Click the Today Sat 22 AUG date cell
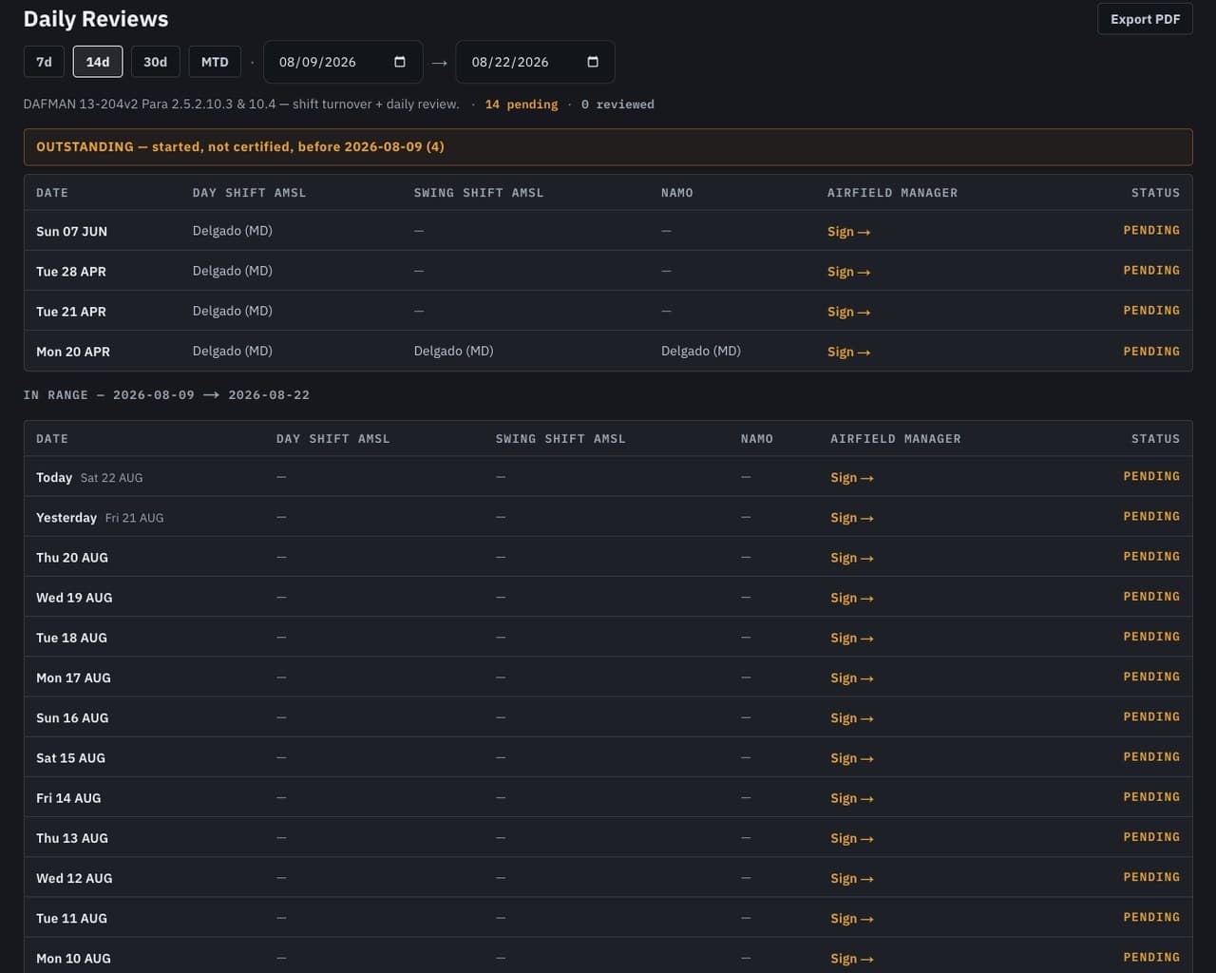1216x973 pixels. 89,477
